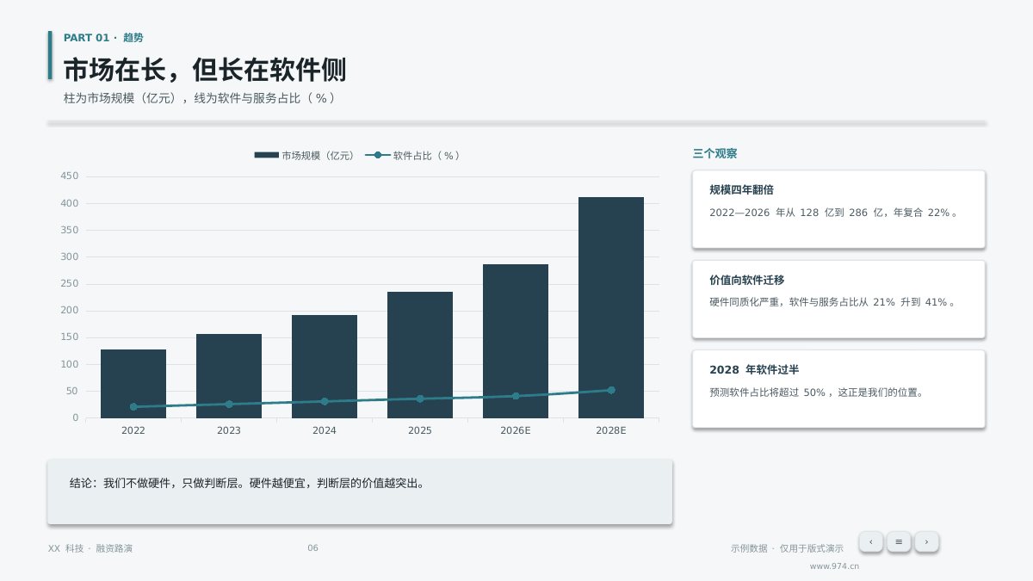Select the 2028E market size bar
This screenshot has height=581, width=1033.
pyautogui.click(x=611, y=307)
